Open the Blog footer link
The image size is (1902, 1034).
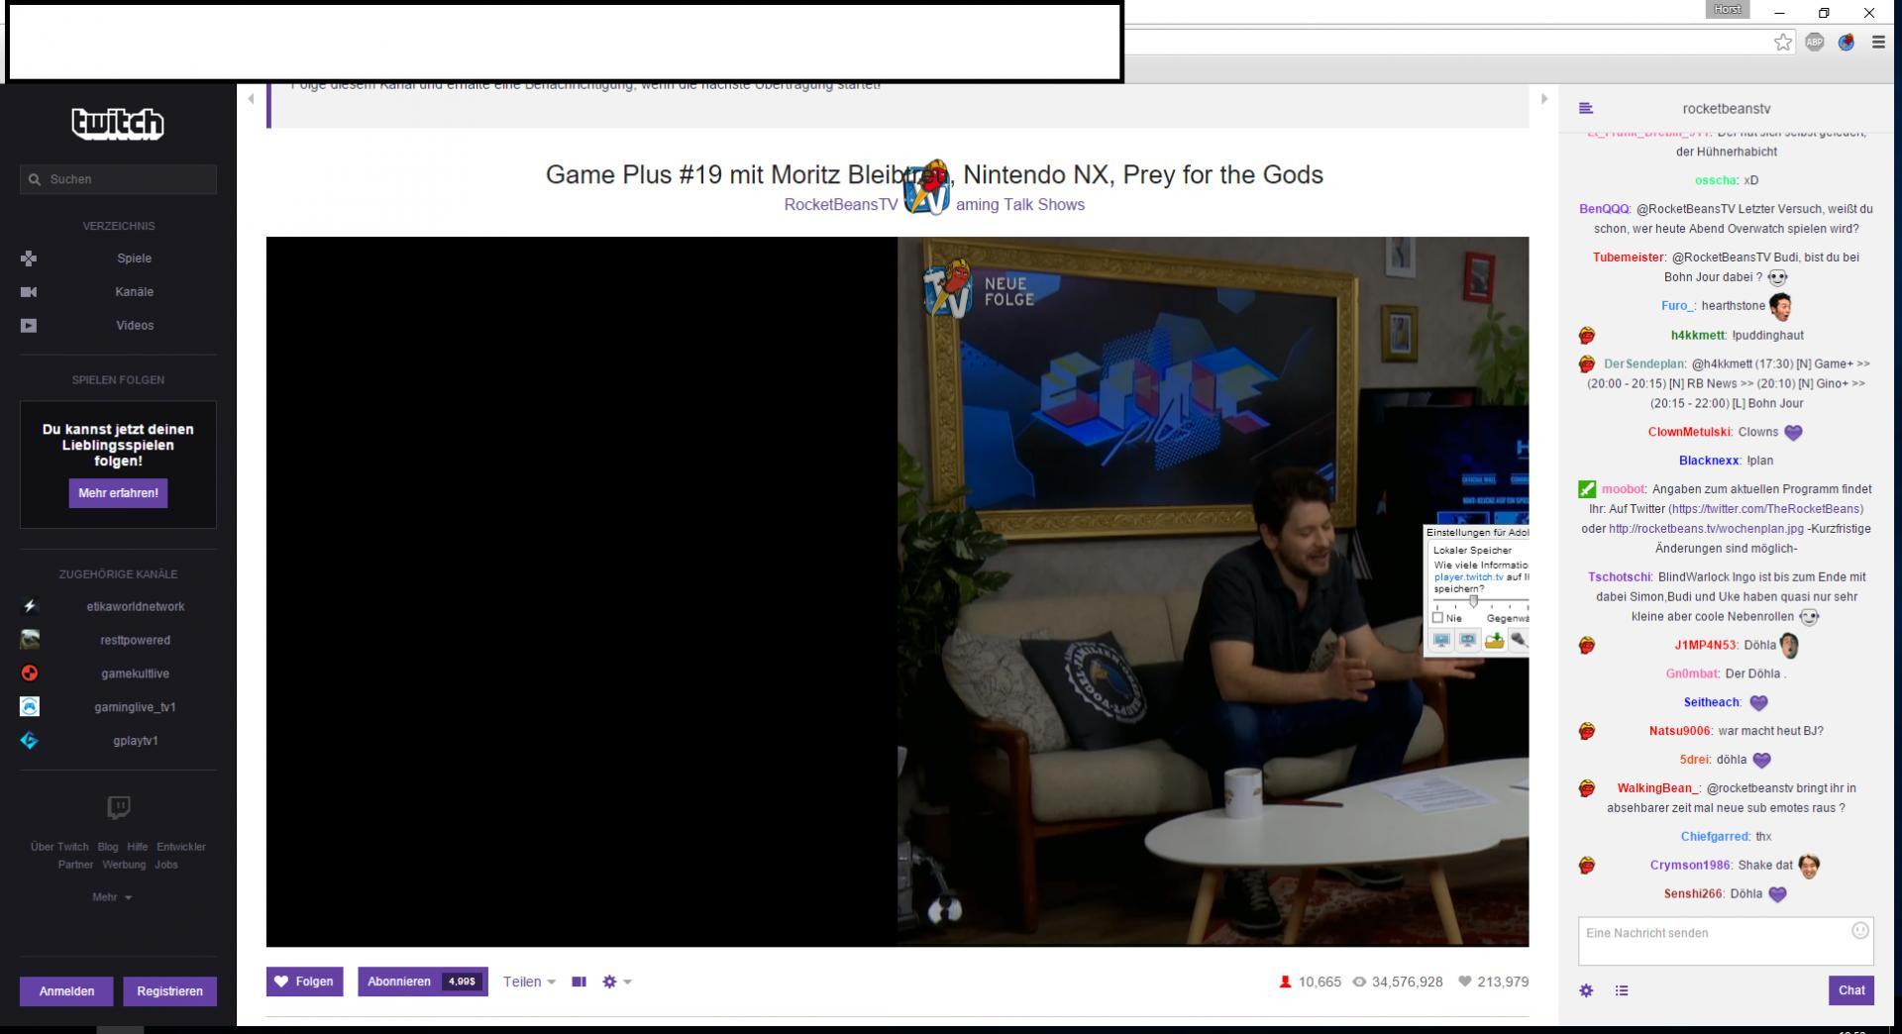108,847
